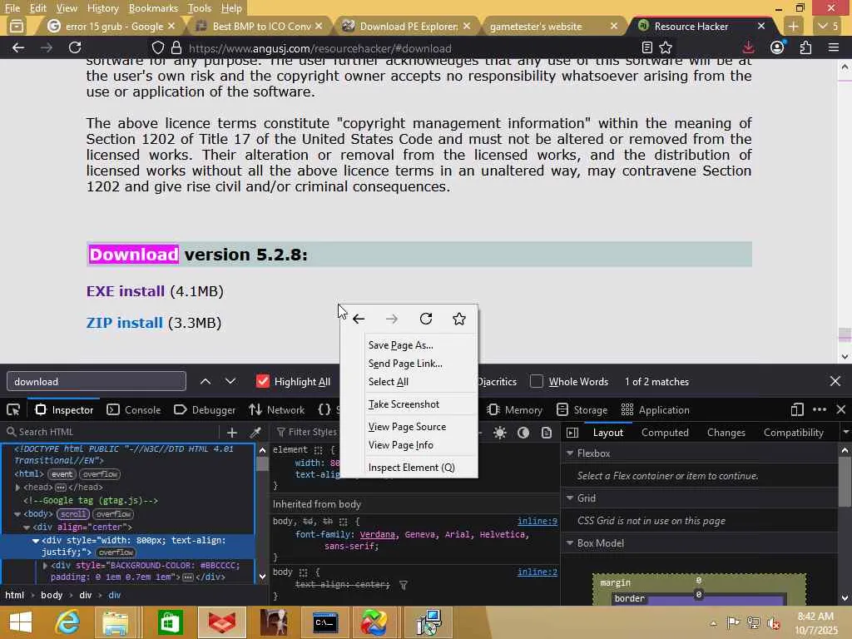Open Firefox View from the tab bar
This screenshot has width=852, height=639.
click(x=17, y=26)
